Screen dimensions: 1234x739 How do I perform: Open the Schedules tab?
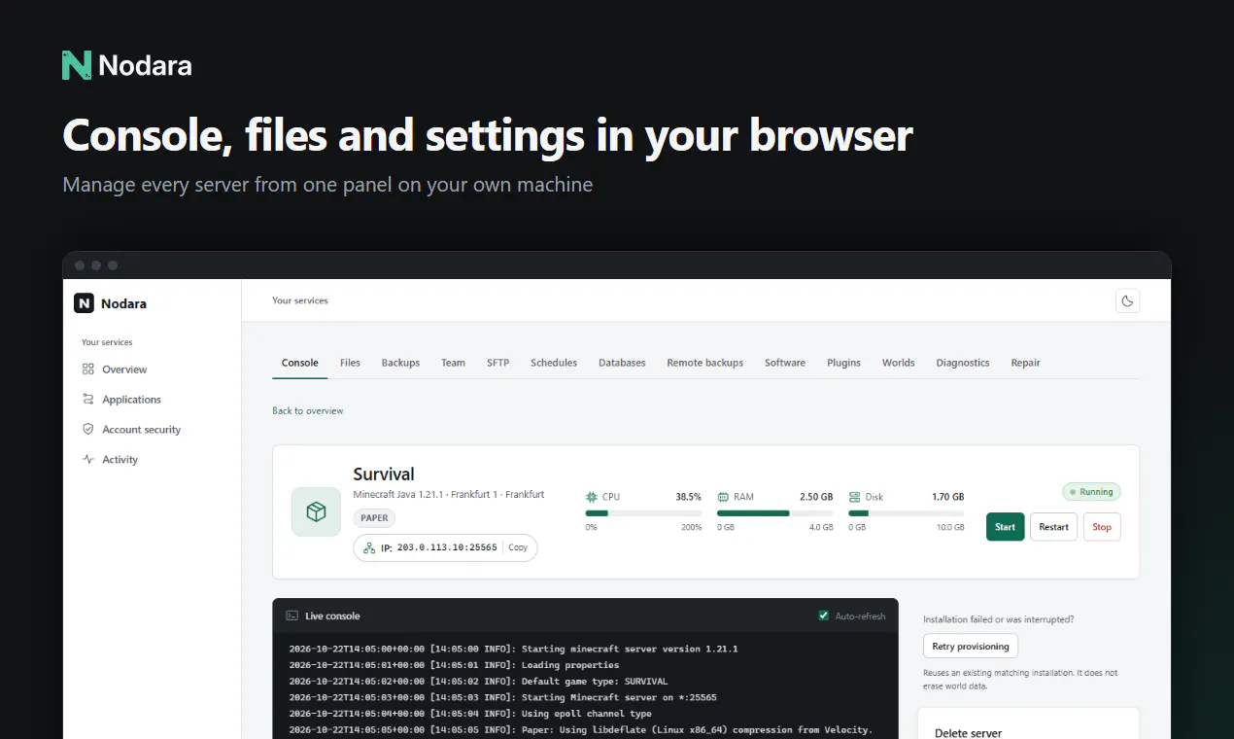[x=554, y=363]
